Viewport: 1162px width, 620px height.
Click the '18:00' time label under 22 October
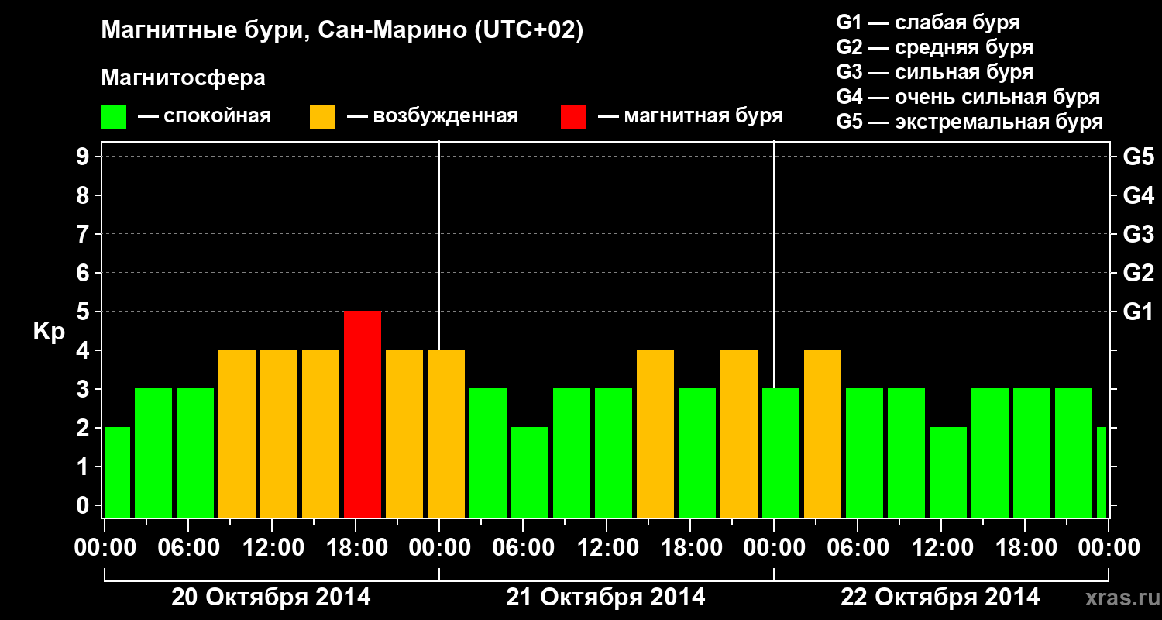click(1025, 548)
